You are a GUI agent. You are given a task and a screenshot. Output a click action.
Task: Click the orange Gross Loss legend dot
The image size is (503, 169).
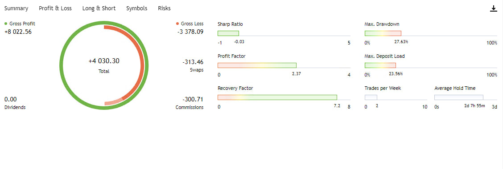click(177, 24)
